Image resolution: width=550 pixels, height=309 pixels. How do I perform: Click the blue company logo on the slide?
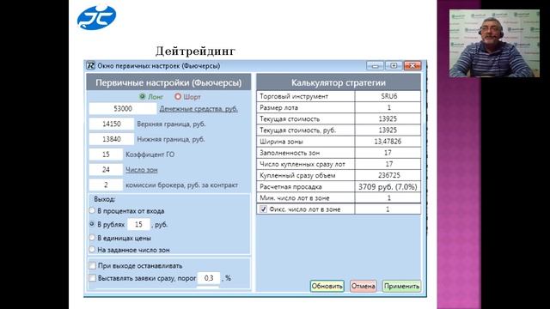[96, 17]
